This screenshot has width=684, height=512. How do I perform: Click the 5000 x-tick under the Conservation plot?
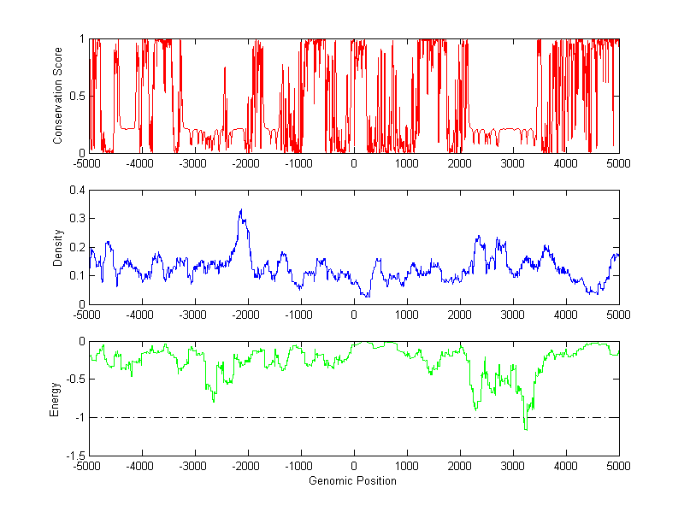pyautogui.click(x=618, y=163)
